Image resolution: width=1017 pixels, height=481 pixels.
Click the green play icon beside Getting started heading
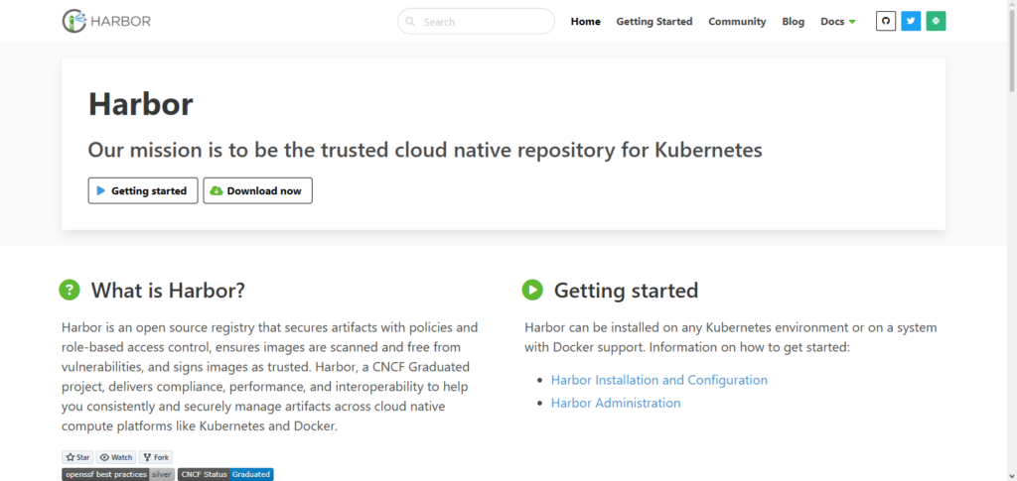tap(532, 290)
